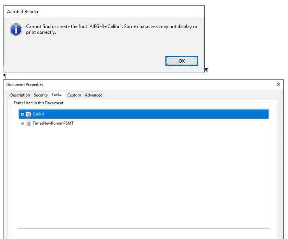Click the 'Fonts Used in this Document' label

coord(39,103)
